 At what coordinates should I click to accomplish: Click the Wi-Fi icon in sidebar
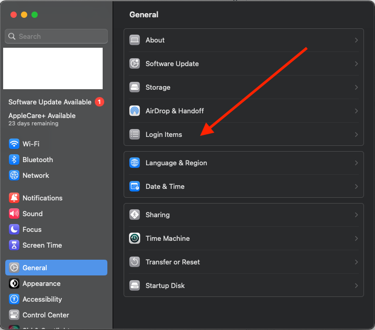pos(14,144)
